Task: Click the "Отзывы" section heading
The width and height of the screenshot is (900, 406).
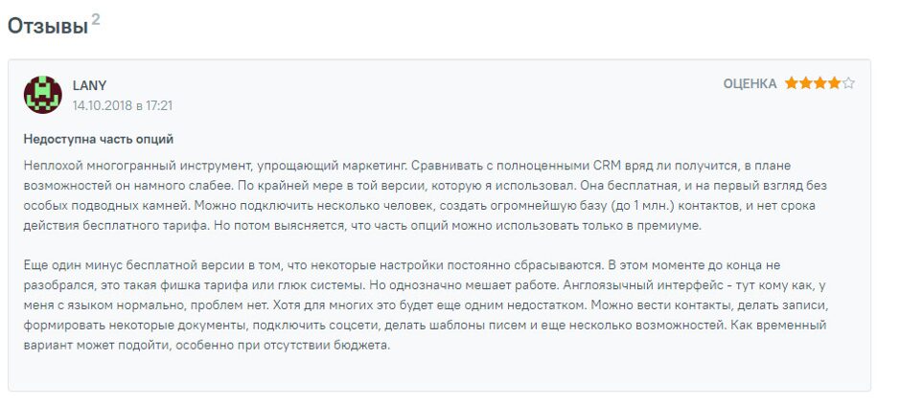Action: click(48, 27)
